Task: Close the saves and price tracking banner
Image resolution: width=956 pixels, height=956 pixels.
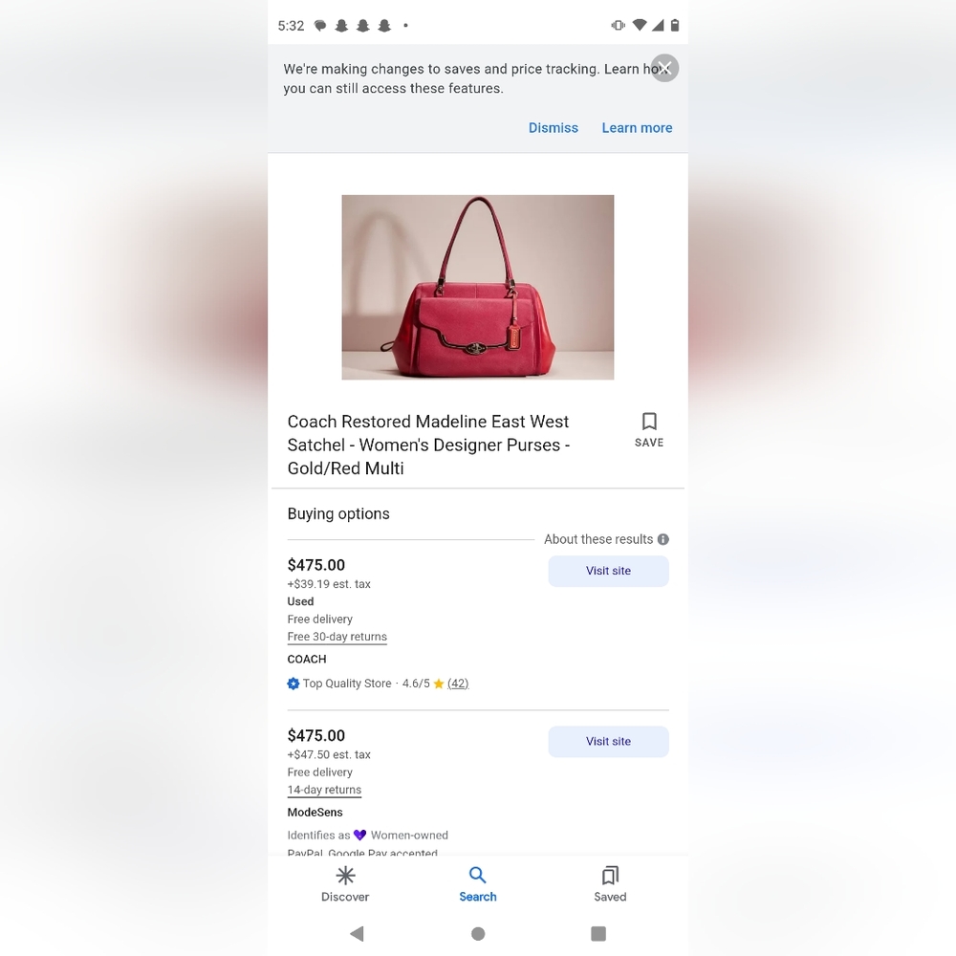Action: tap(664, 68)
